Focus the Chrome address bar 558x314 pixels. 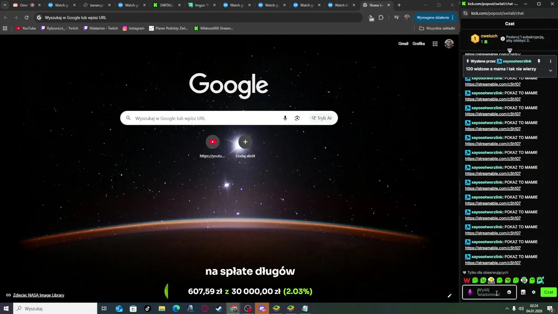(198, 17)
